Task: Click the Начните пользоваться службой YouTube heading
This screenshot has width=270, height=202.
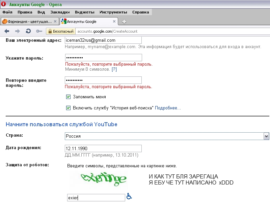Action: [61, 124]
